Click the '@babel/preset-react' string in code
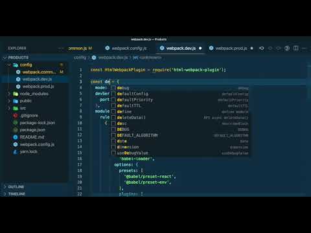 [x=149, y=177]
